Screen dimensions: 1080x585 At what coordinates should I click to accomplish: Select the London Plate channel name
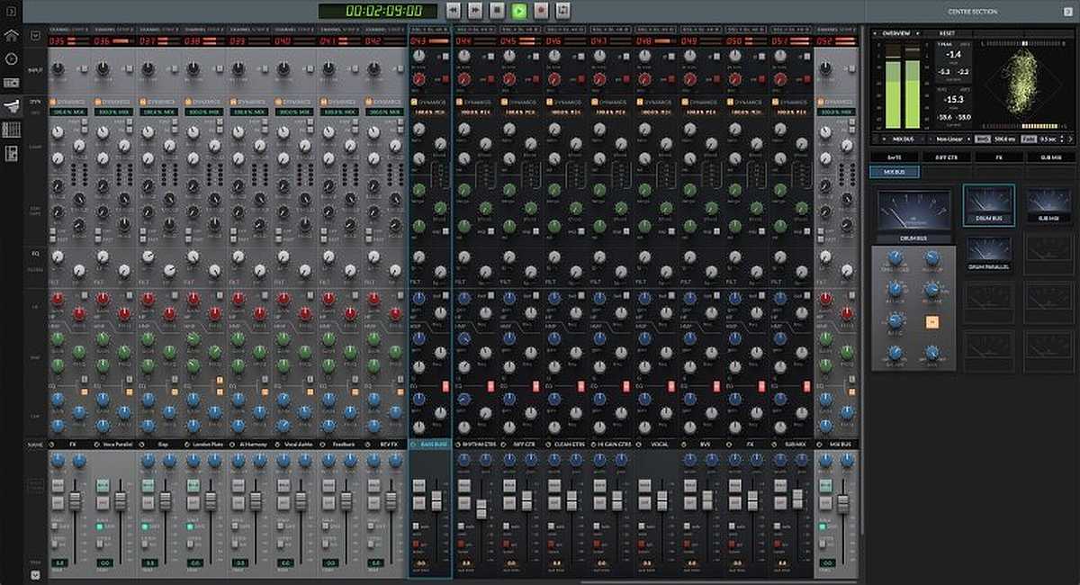pos(208,444)
